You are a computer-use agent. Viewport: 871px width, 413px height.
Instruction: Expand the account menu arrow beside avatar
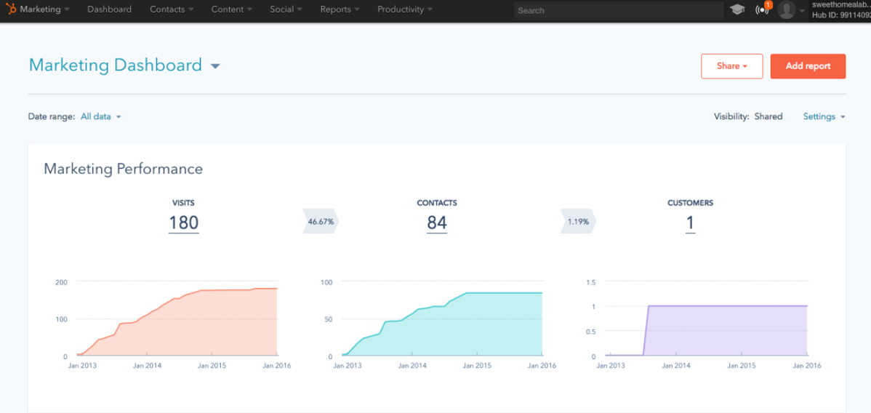(801, 10)
